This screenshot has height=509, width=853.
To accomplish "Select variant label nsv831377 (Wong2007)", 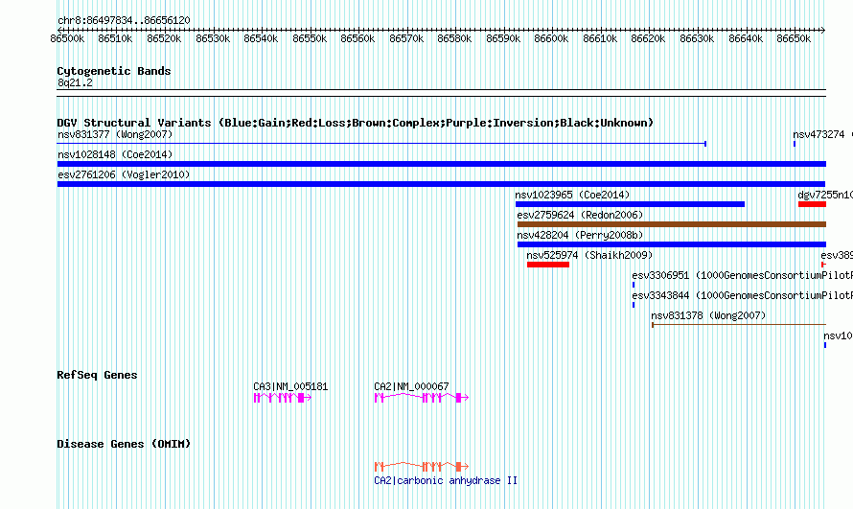I will click(115, 134).
